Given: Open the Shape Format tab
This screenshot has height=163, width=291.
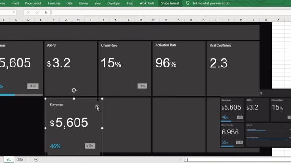Looking at the screenshot, I should (x=170, y=3).
